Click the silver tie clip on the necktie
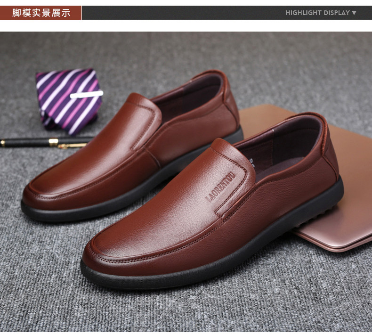The height and width of the screenshot is (334, 372). pyautogui.click(x=87, y=94)
